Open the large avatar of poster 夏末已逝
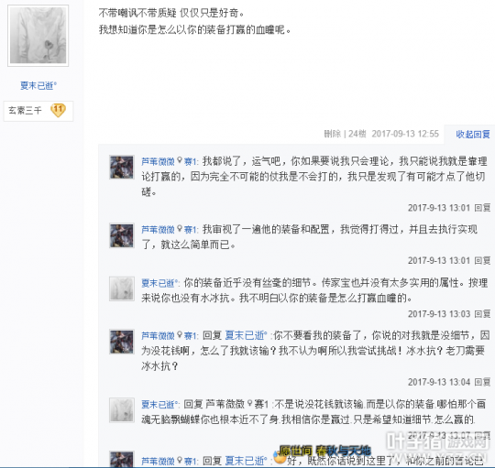495x468 pixels. tap(38, 36)
